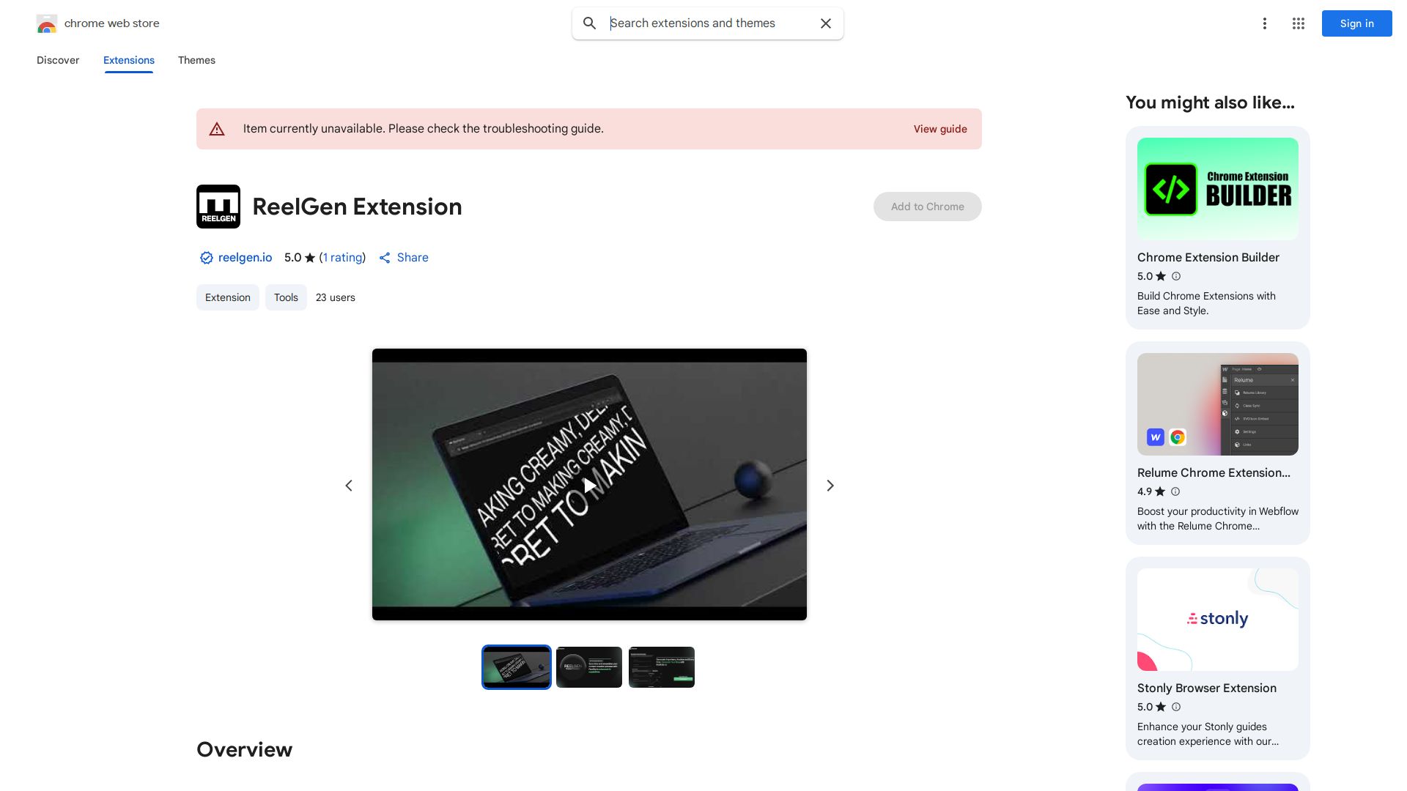Screen dimensions: 1407x791
Task: Click the Sign in button
Action: 1356,23
